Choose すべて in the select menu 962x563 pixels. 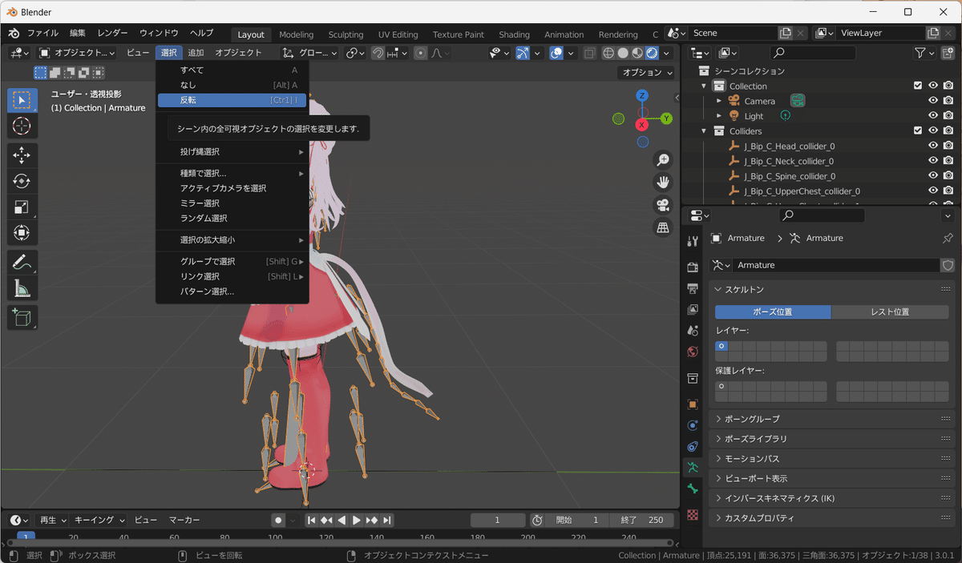(x=232, y=70)
